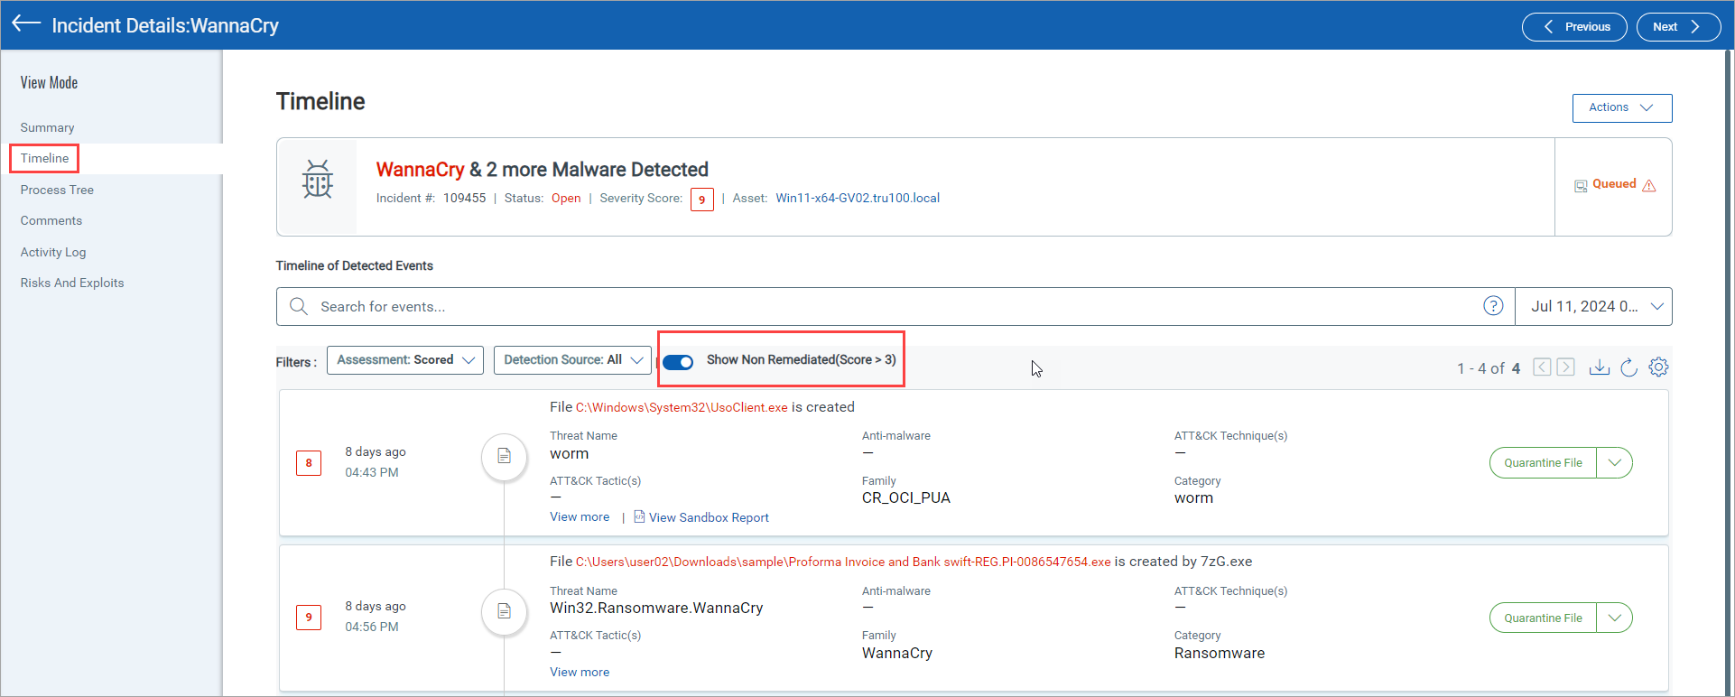Image resolution: width=1735 pixels, height=697 pixels.
Task: Click the Proforma Invoice file path
Action: click(x=843, y=562)
